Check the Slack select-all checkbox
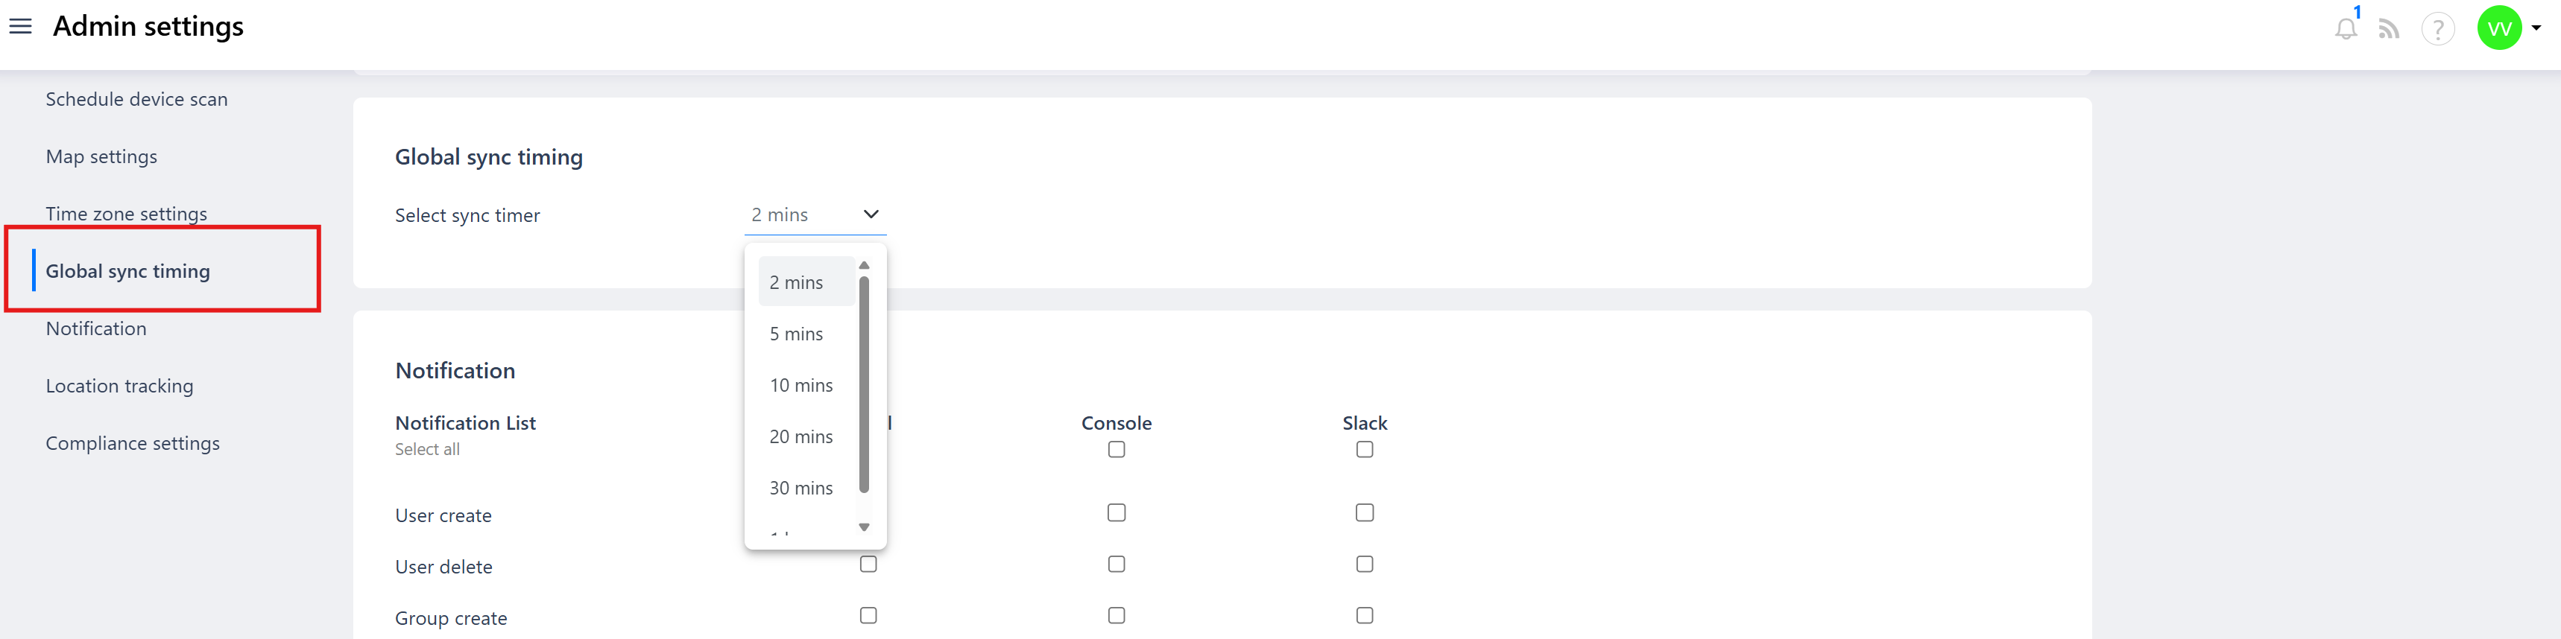Viewport: 2561px width, 639px height. tap(1364, 450)
